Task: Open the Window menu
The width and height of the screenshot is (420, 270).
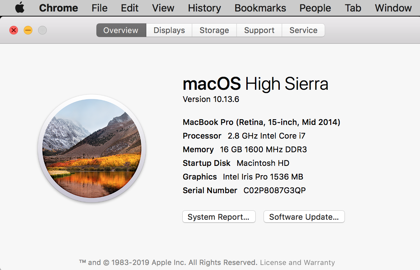Action: pyautogui.click(x=393, y=8)
